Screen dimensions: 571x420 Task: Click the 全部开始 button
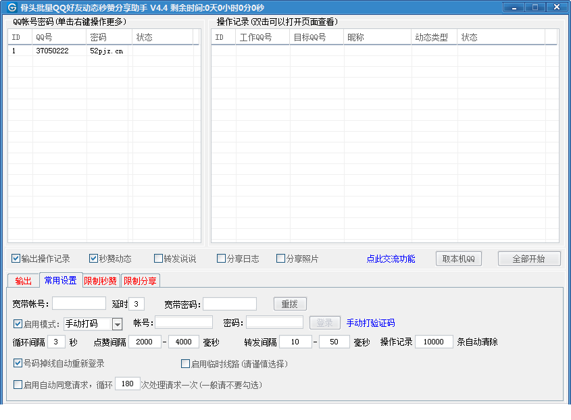pos(528,259)
